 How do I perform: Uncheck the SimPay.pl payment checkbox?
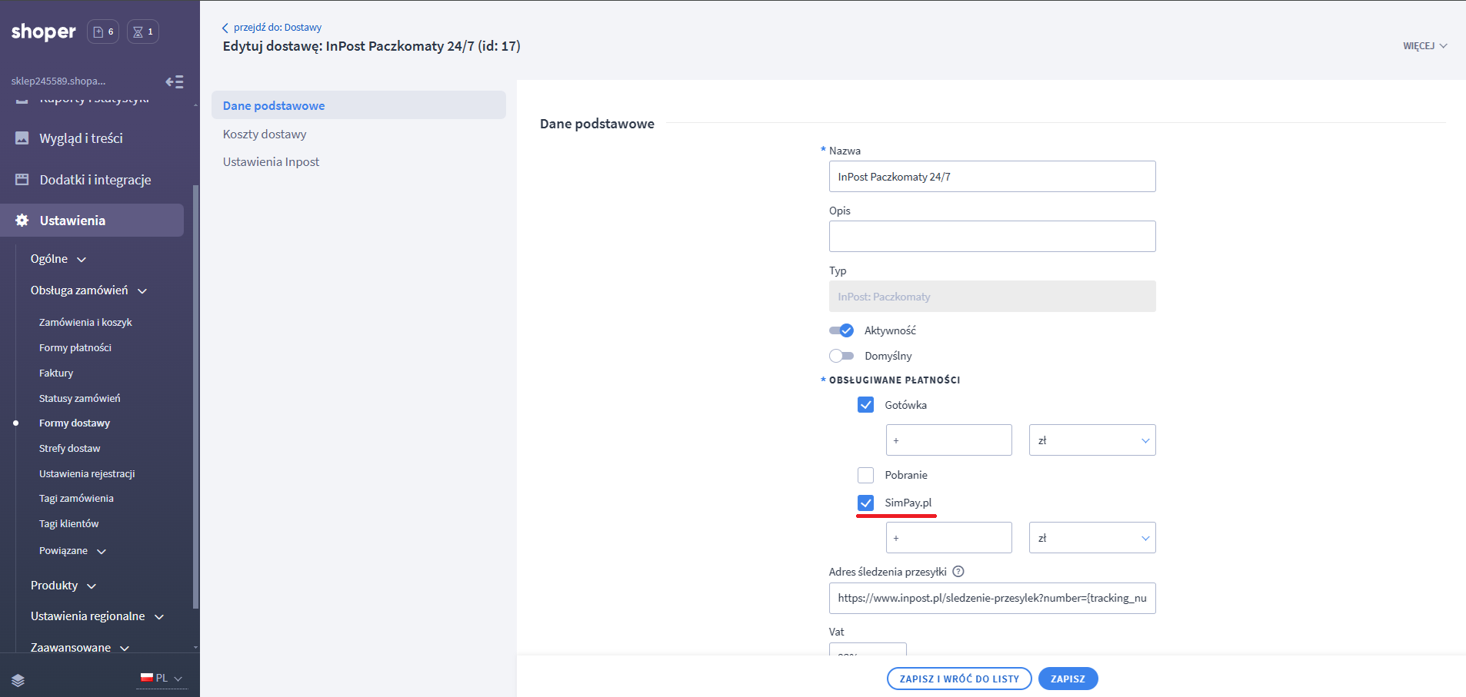click(x=865, y=503)
